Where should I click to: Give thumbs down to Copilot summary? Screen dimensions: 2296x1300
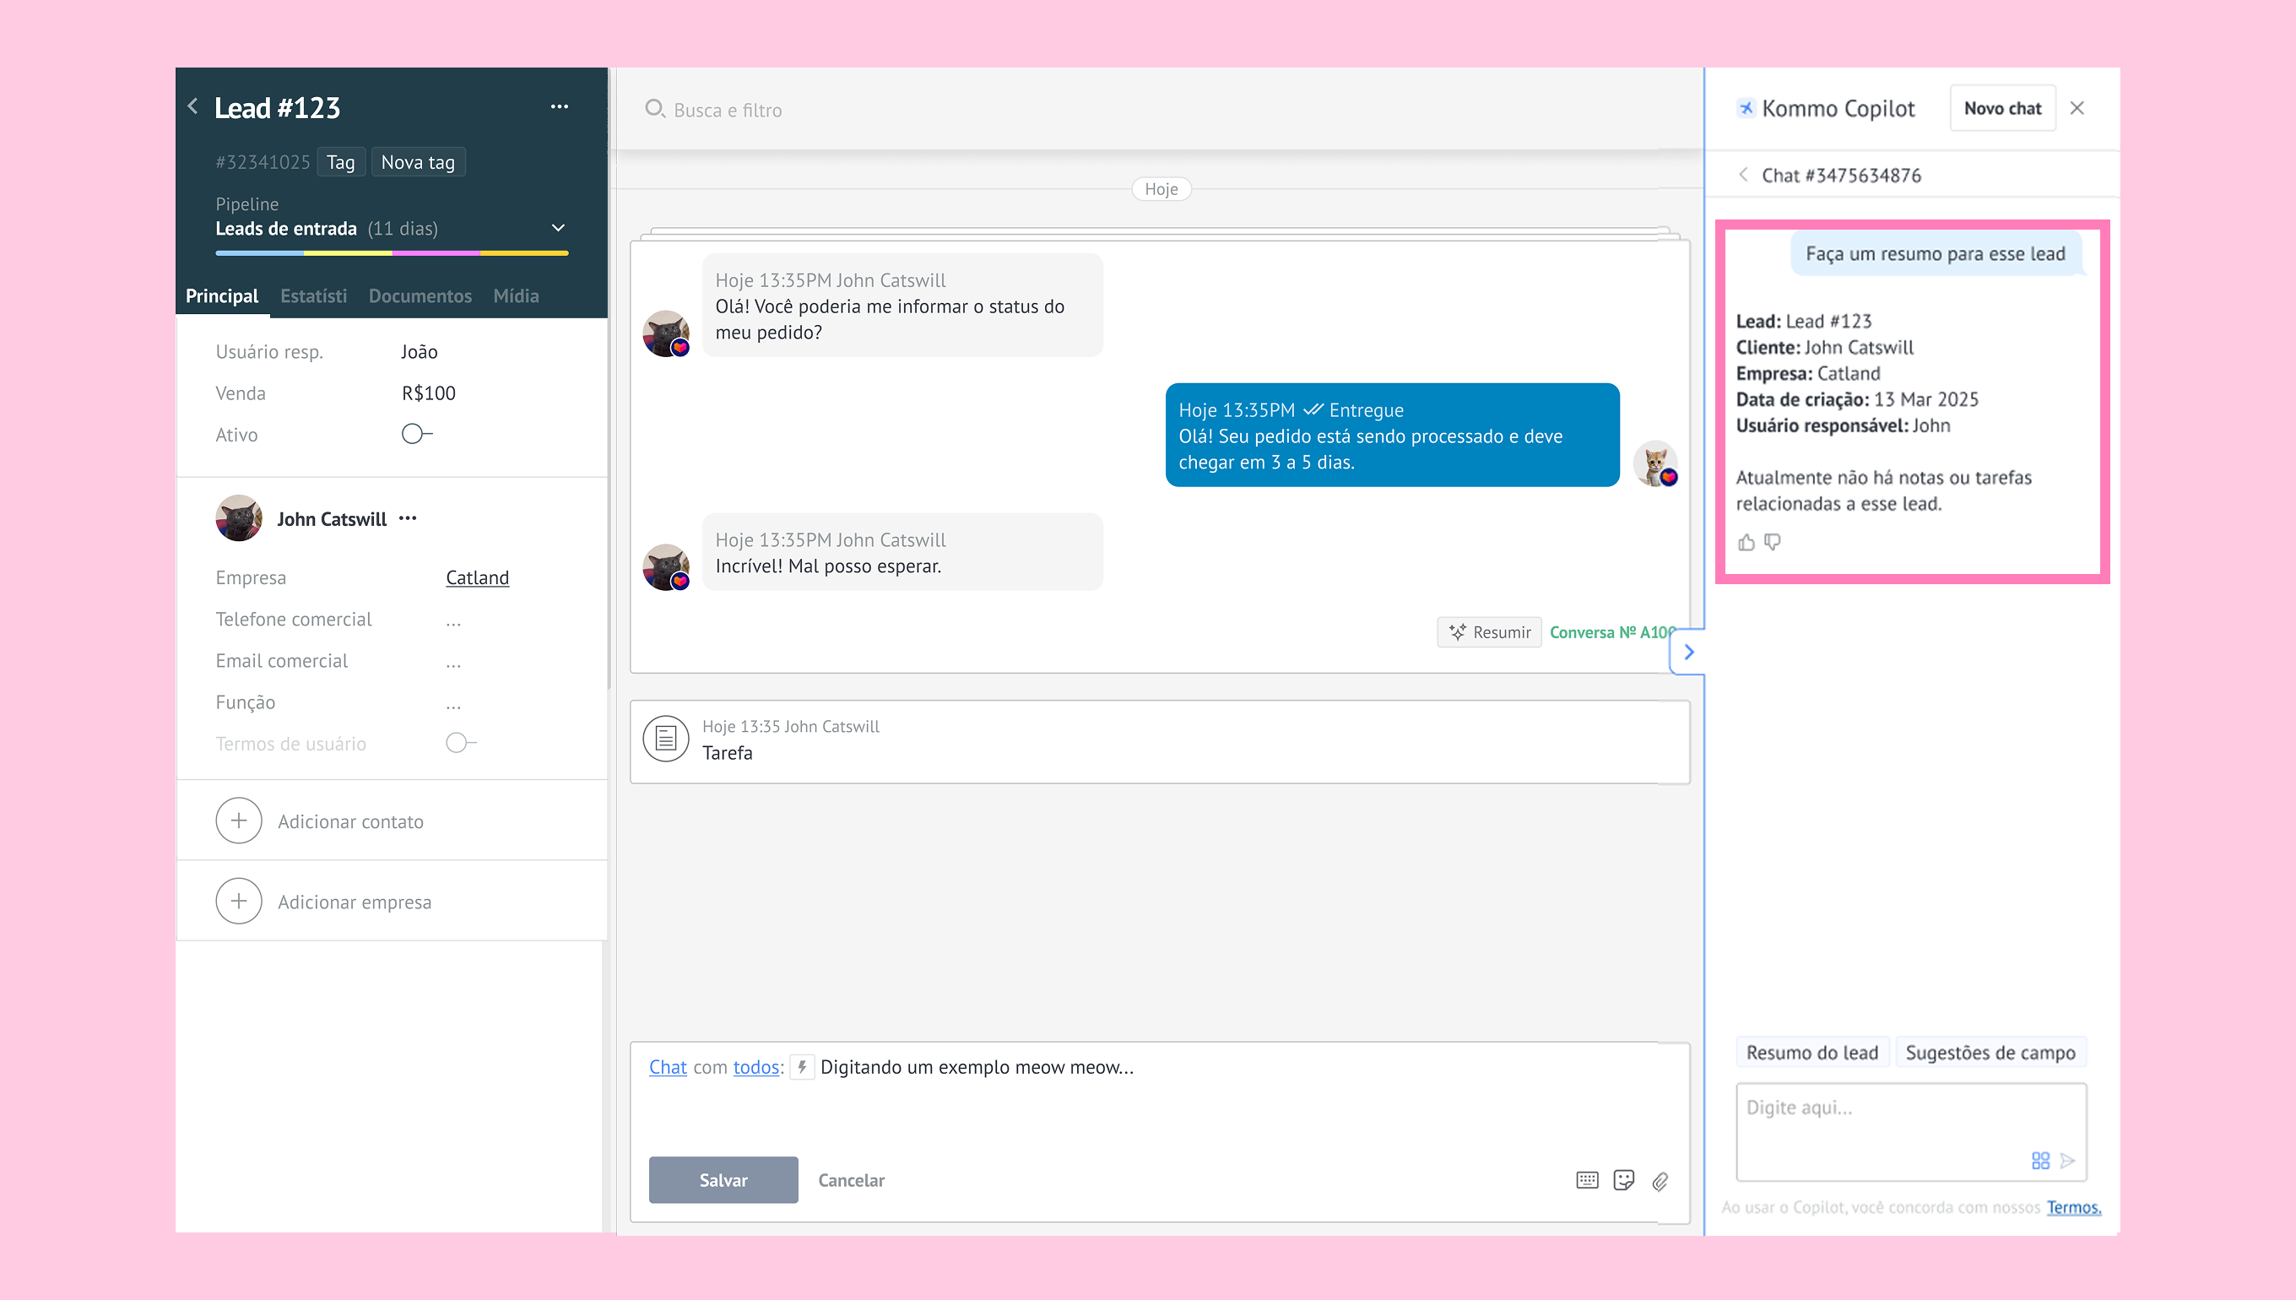click(1773, 542)
